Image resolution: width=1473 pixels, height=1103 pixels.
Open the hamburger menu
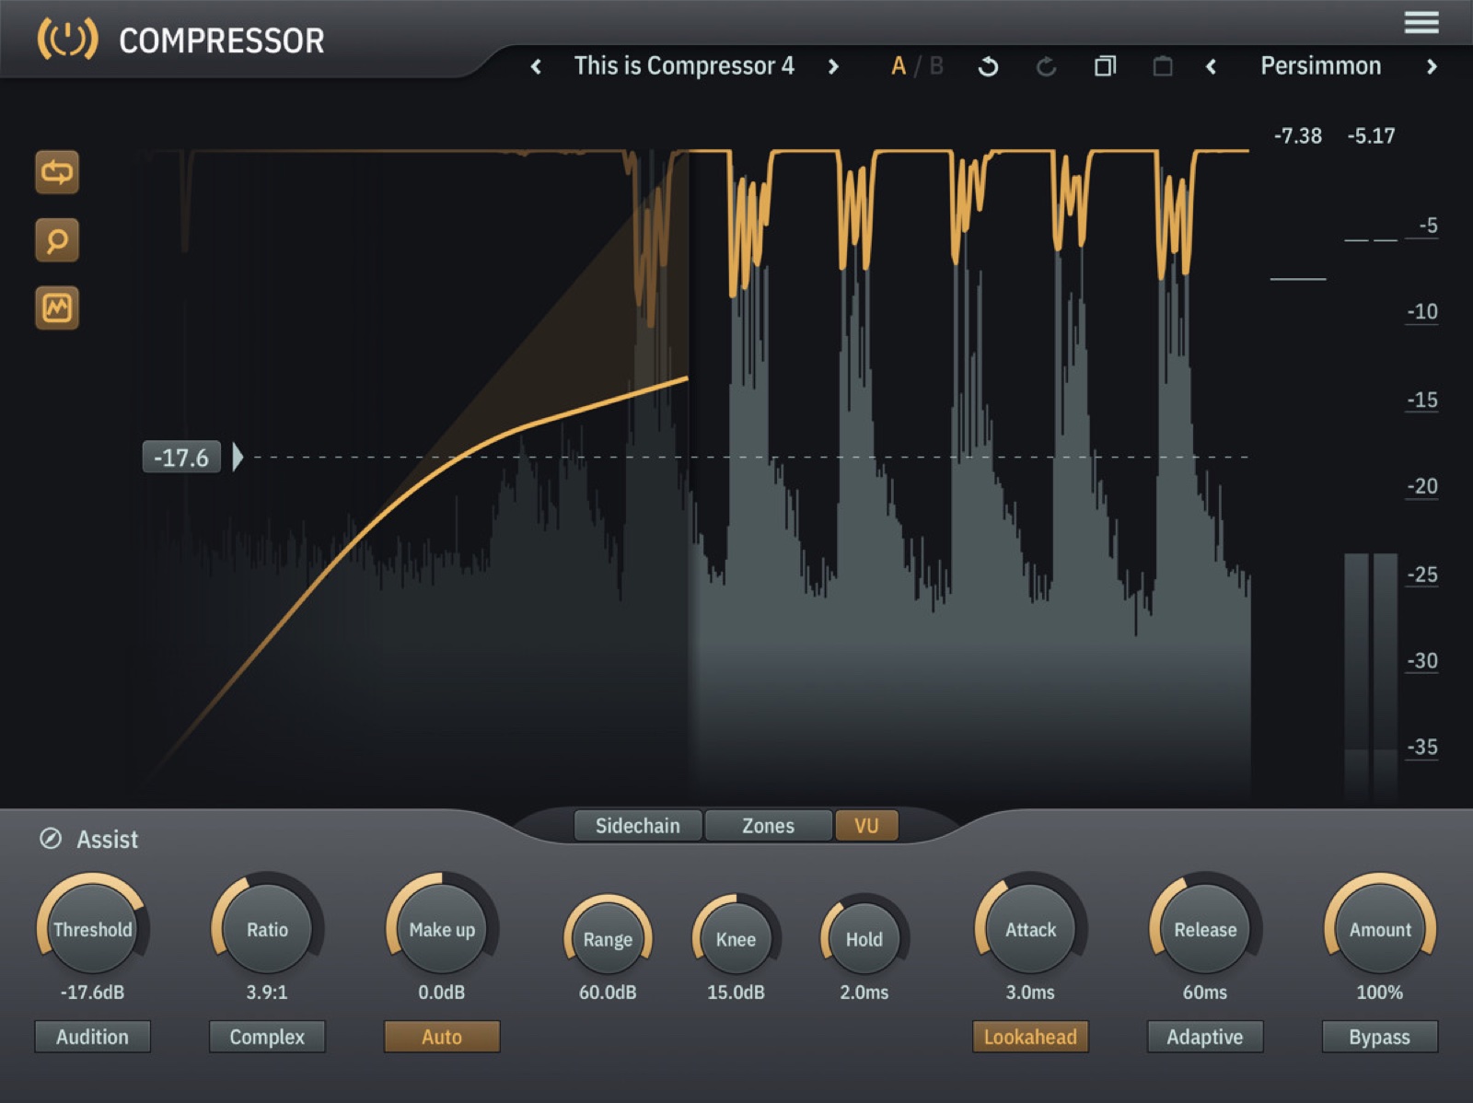pyautogui.click(x=1421, y=22)
